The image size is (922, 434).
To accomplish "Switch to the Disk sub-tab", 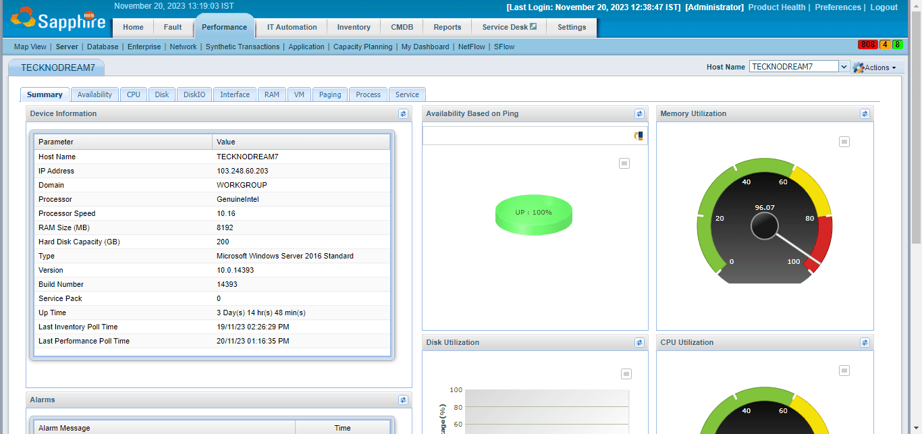I will click(x=162, y=94).
